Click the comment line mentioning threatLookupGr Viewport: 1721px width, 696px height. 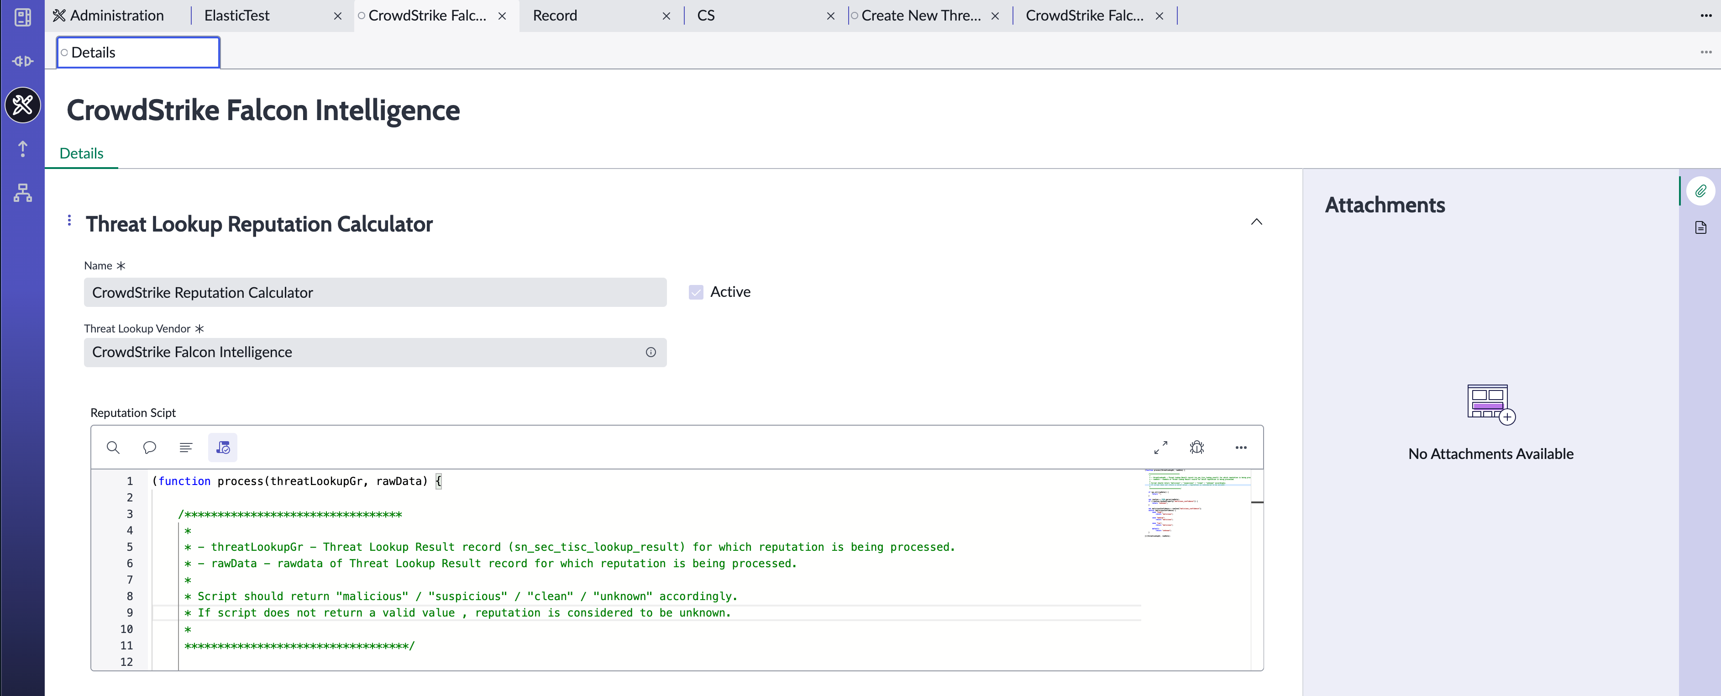click(570, 547)
